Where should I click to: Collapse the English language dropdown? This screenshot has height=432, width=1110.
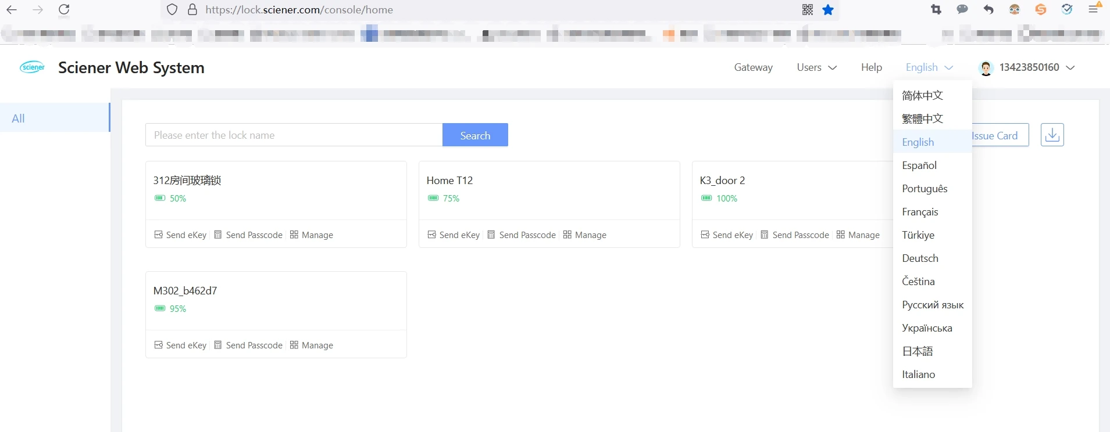click(x=929, y=67)
